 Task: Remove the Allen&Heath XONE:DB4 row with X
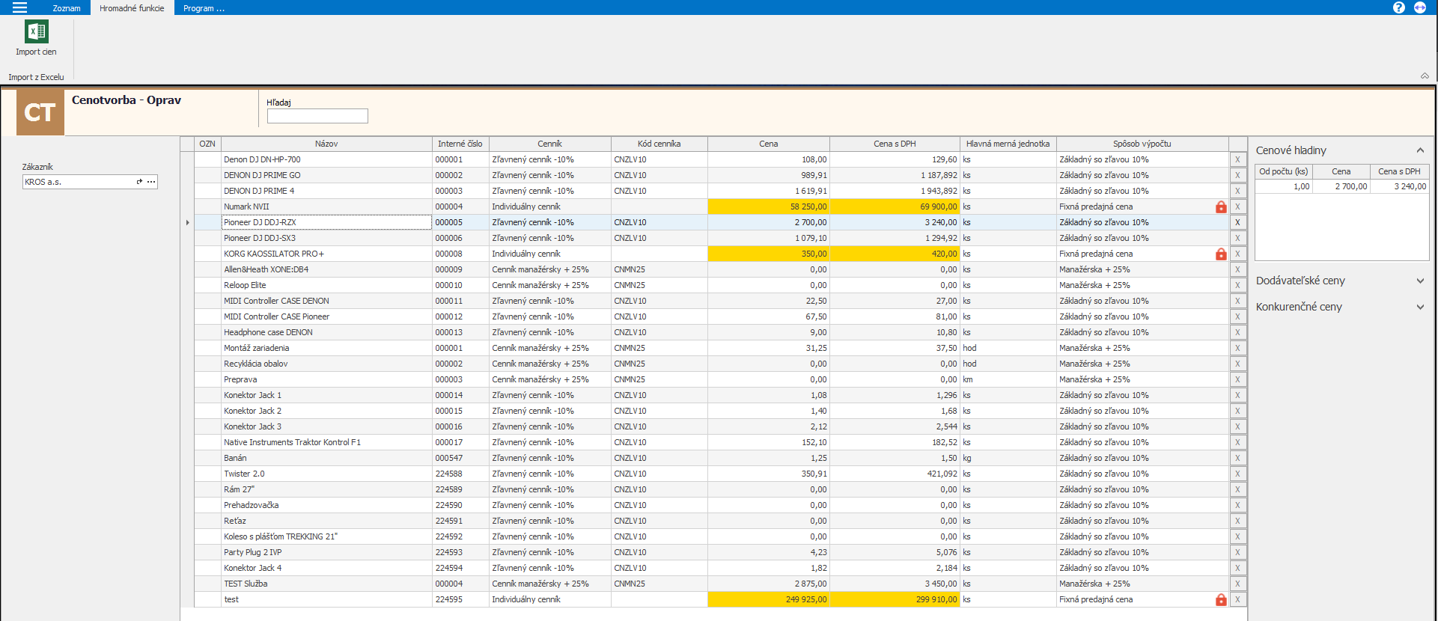pyautogui.click(x=1237, y=269)
